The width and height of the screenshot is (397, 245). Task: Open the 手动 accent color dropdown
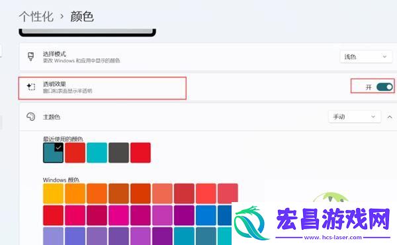355,117
